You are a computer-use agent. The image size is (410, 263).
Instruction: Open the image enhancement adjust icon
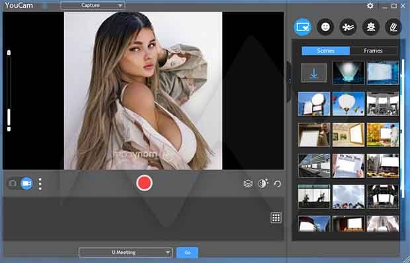click(x=263, y=183)
